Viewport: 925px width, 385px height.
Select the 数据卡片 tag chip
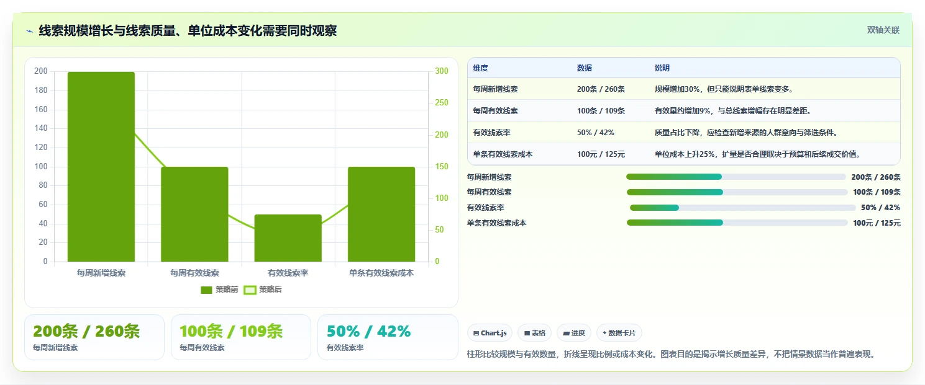point(619,333)
